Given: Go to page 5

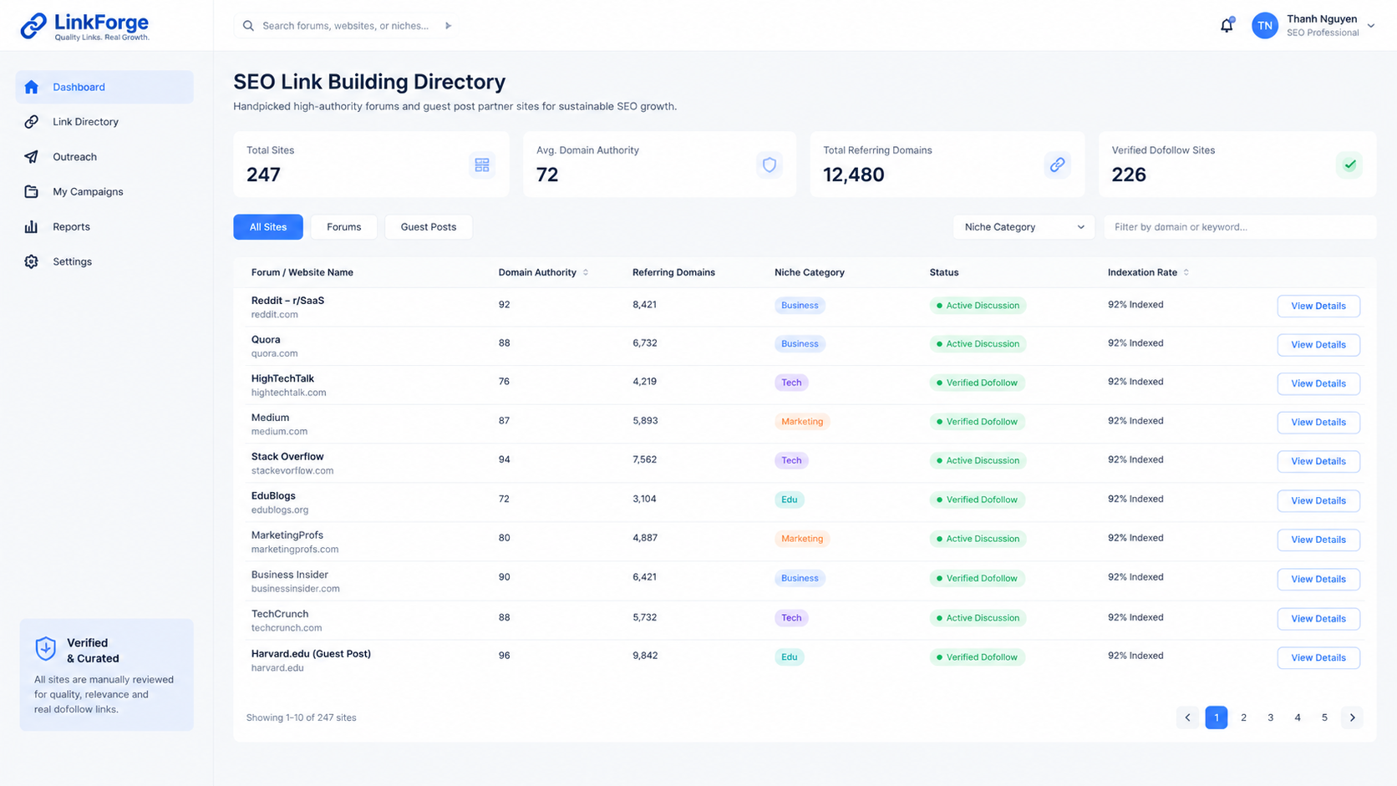Looking at the screenshot, I should click(1324, 718).
